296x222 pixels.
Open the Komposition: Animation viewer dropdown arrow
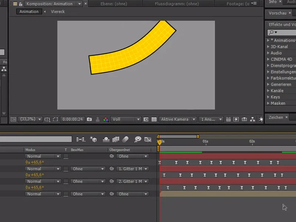click(80, 4)
